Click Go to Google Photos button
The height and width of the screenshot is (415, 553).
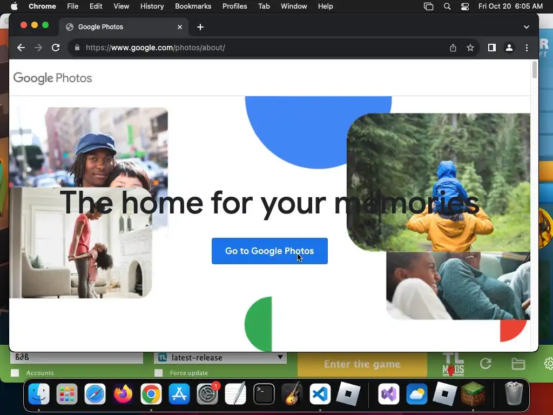click(269, 251)
